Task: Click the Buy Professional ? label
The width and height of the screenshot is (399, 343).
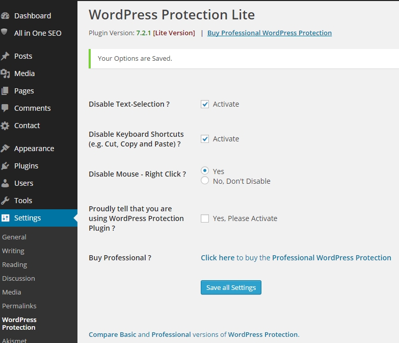Action: click(x=120, y=258)
